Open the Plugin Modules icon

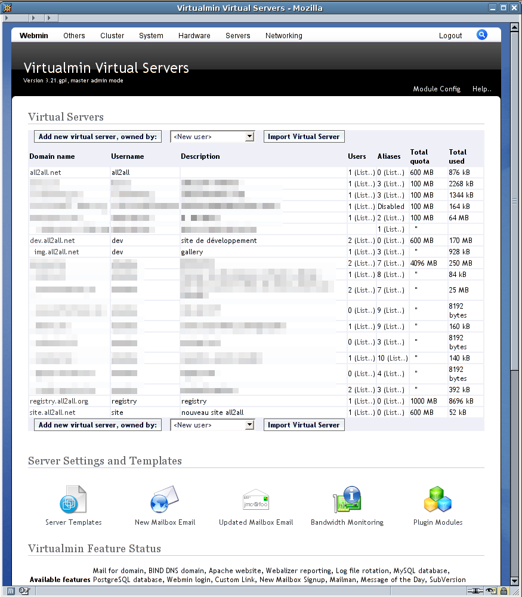coord(437,500)
